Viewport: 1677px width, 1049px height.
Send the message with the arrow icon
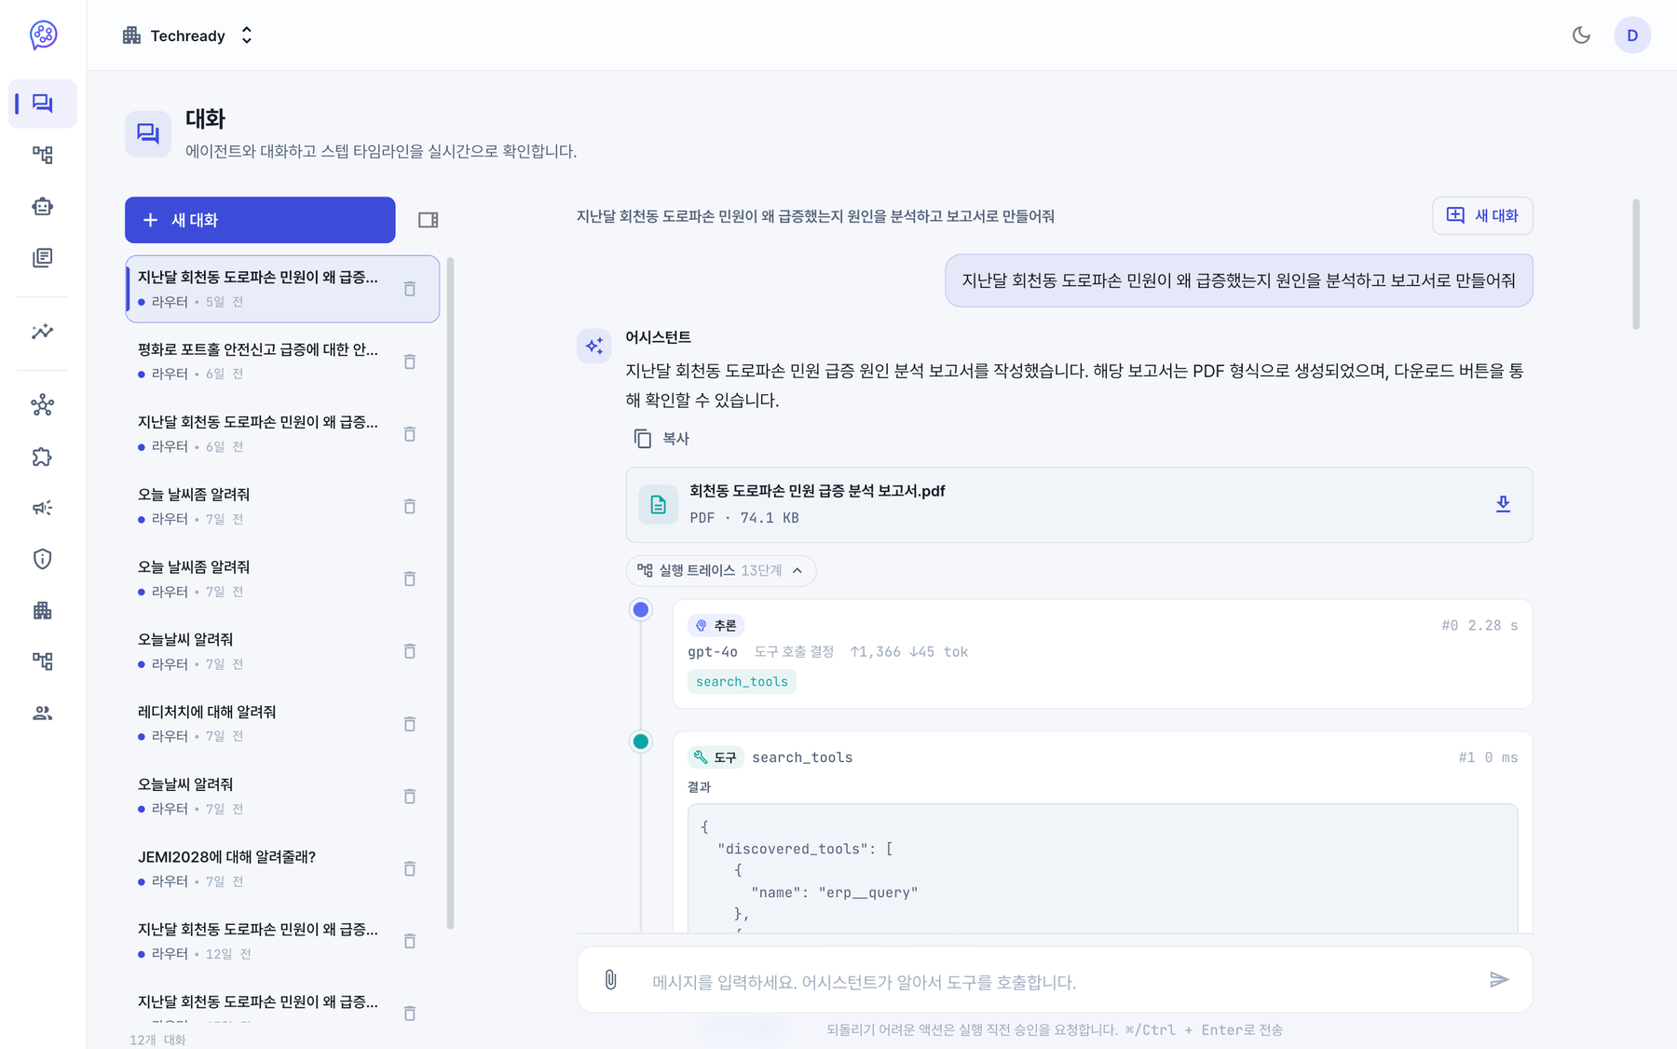1499,980
